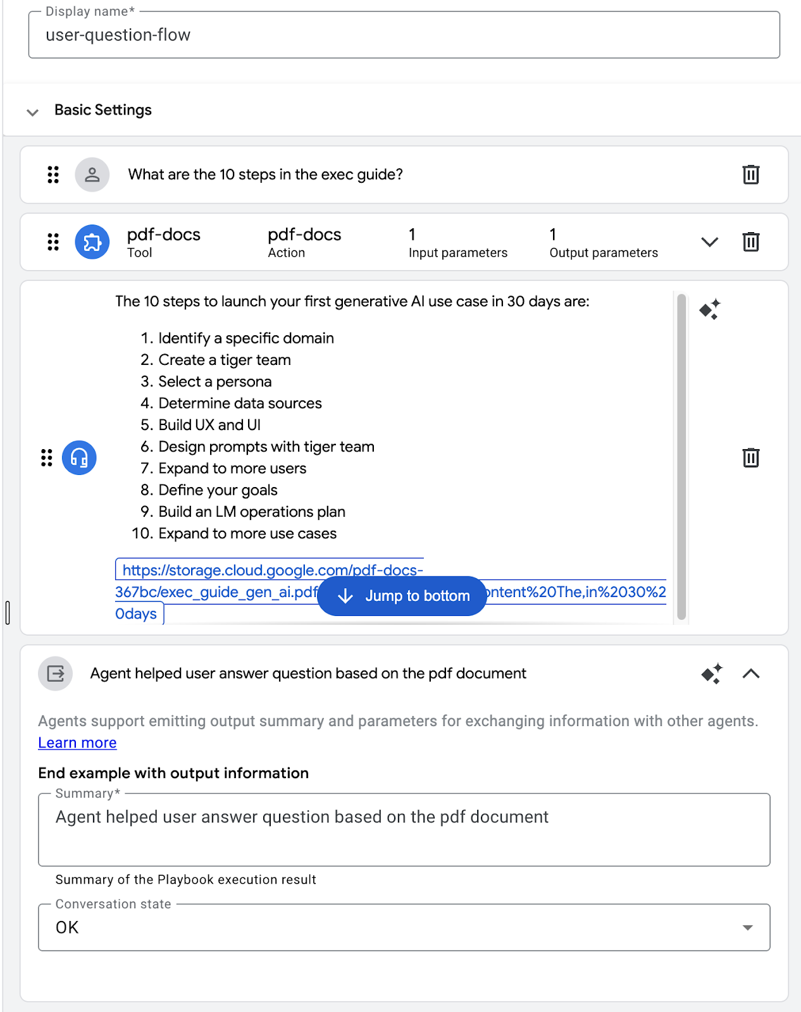The height and width of the screenshot is (1012, 801).
Task: Click the agent headset avatar icon
Action: (79, 457)
